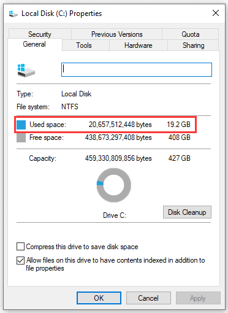Enable Compress this drive to save disk space
The height and width of the screenshot is (313, 228).
(x=20, y=247)
